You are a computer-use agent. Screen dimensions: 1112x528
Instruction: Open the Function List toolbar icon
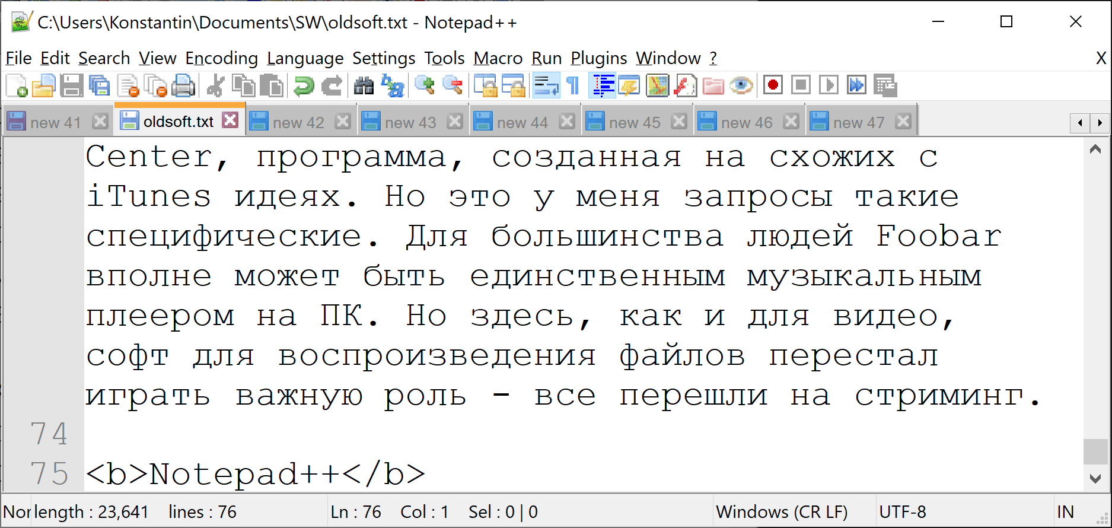coord(685,86)
